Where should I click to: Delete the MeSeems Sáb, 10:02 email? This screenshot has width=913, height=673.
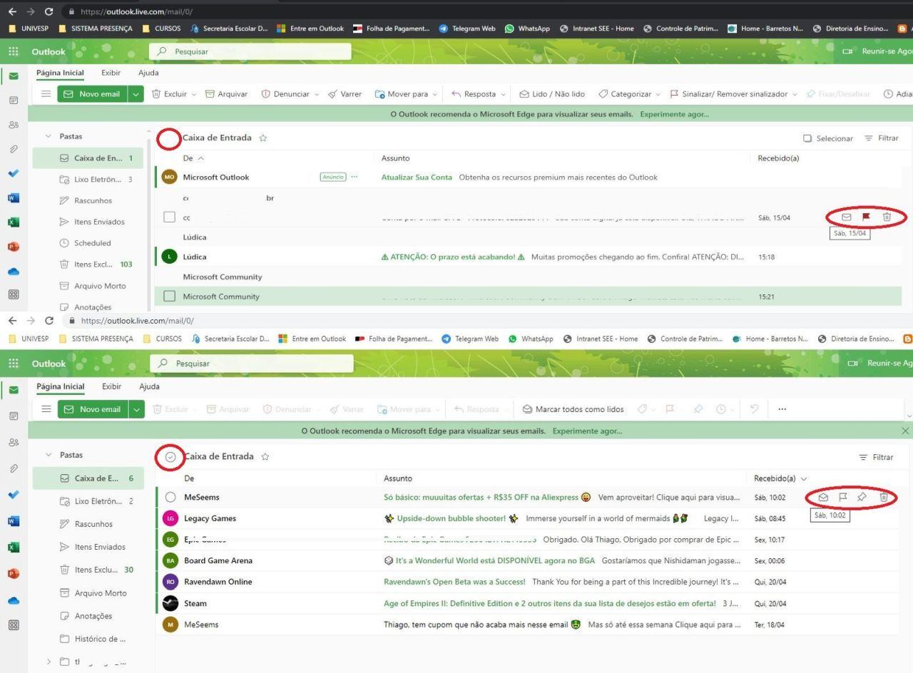pos(884,497)
